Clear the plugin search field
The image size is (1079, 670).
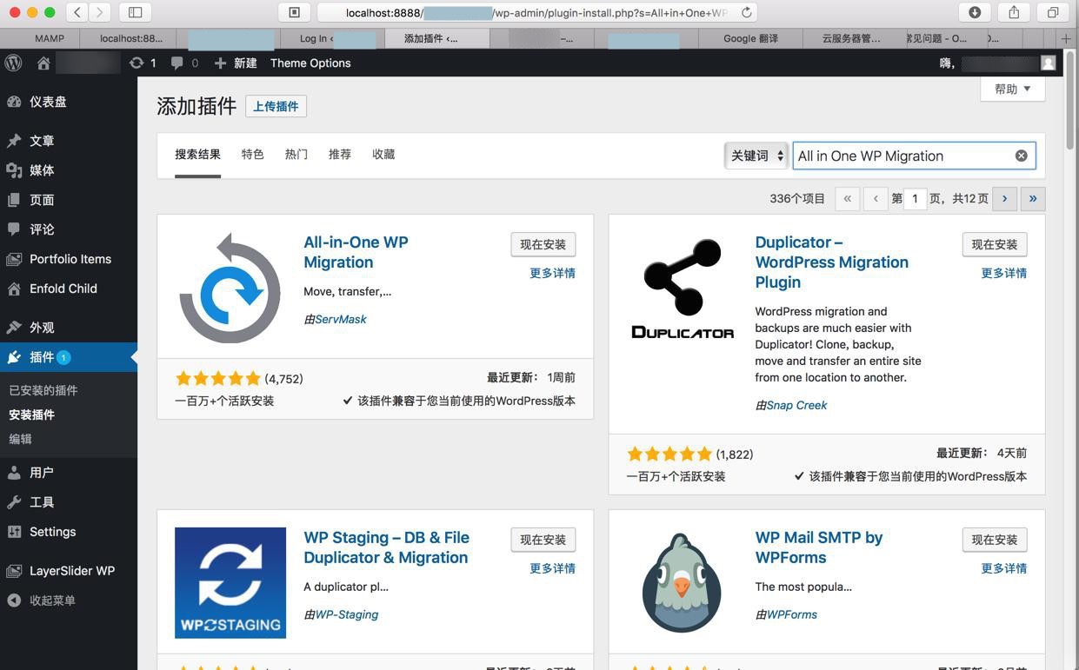tap(1021, 156)
